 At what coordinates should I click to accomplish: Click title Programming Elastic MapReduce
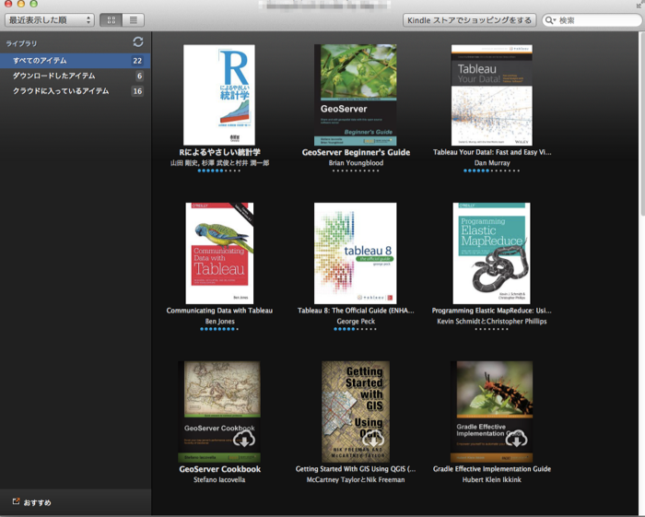pos(491,311)
